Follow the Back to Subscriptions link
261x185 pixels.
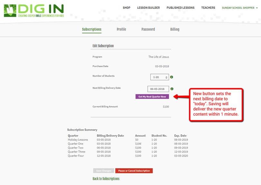(x=106, y=179)
